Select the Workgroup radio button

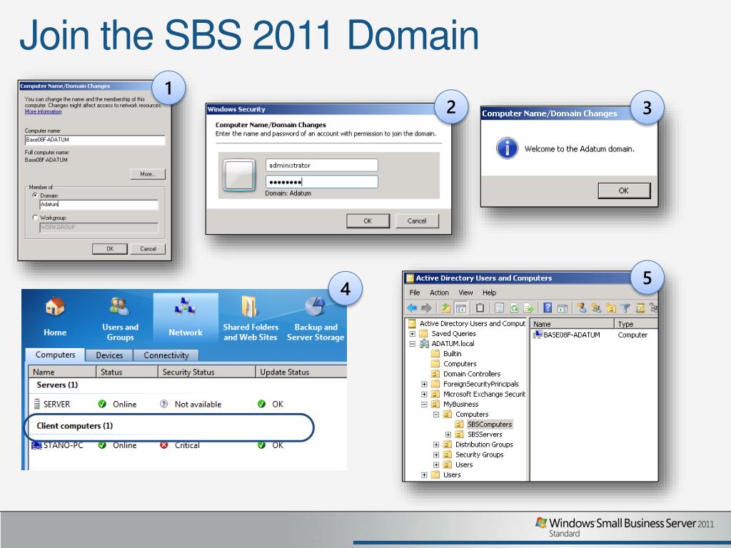click(x=35, y=217)
